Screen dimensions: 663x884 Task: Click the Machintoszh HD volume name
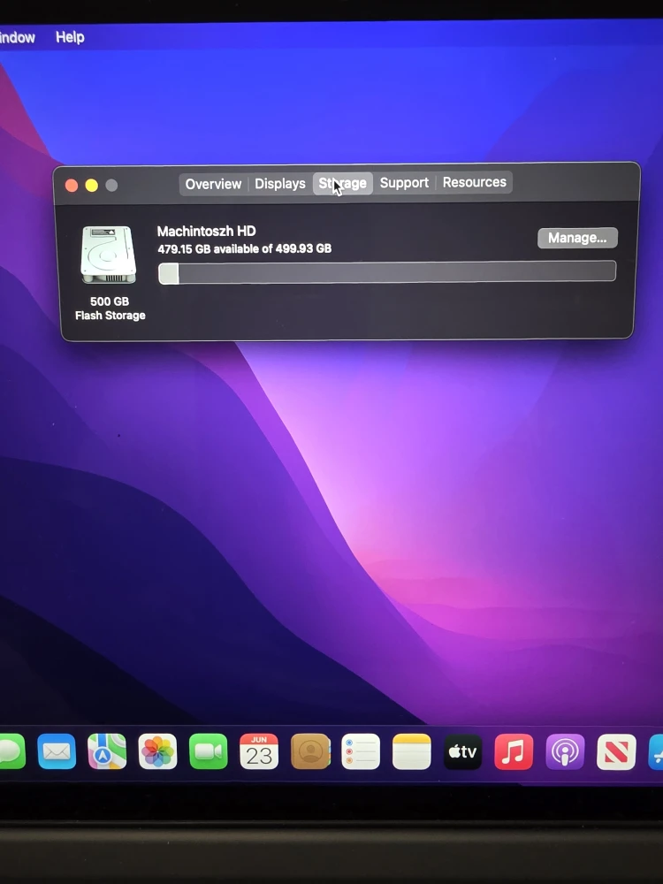click(x=206, y=231)
